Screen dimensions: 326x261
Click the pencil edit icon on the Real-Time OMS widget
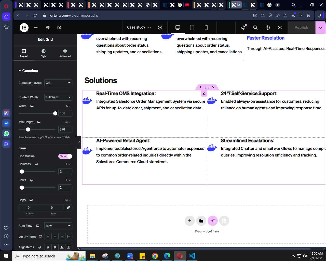tap(204, 93)
